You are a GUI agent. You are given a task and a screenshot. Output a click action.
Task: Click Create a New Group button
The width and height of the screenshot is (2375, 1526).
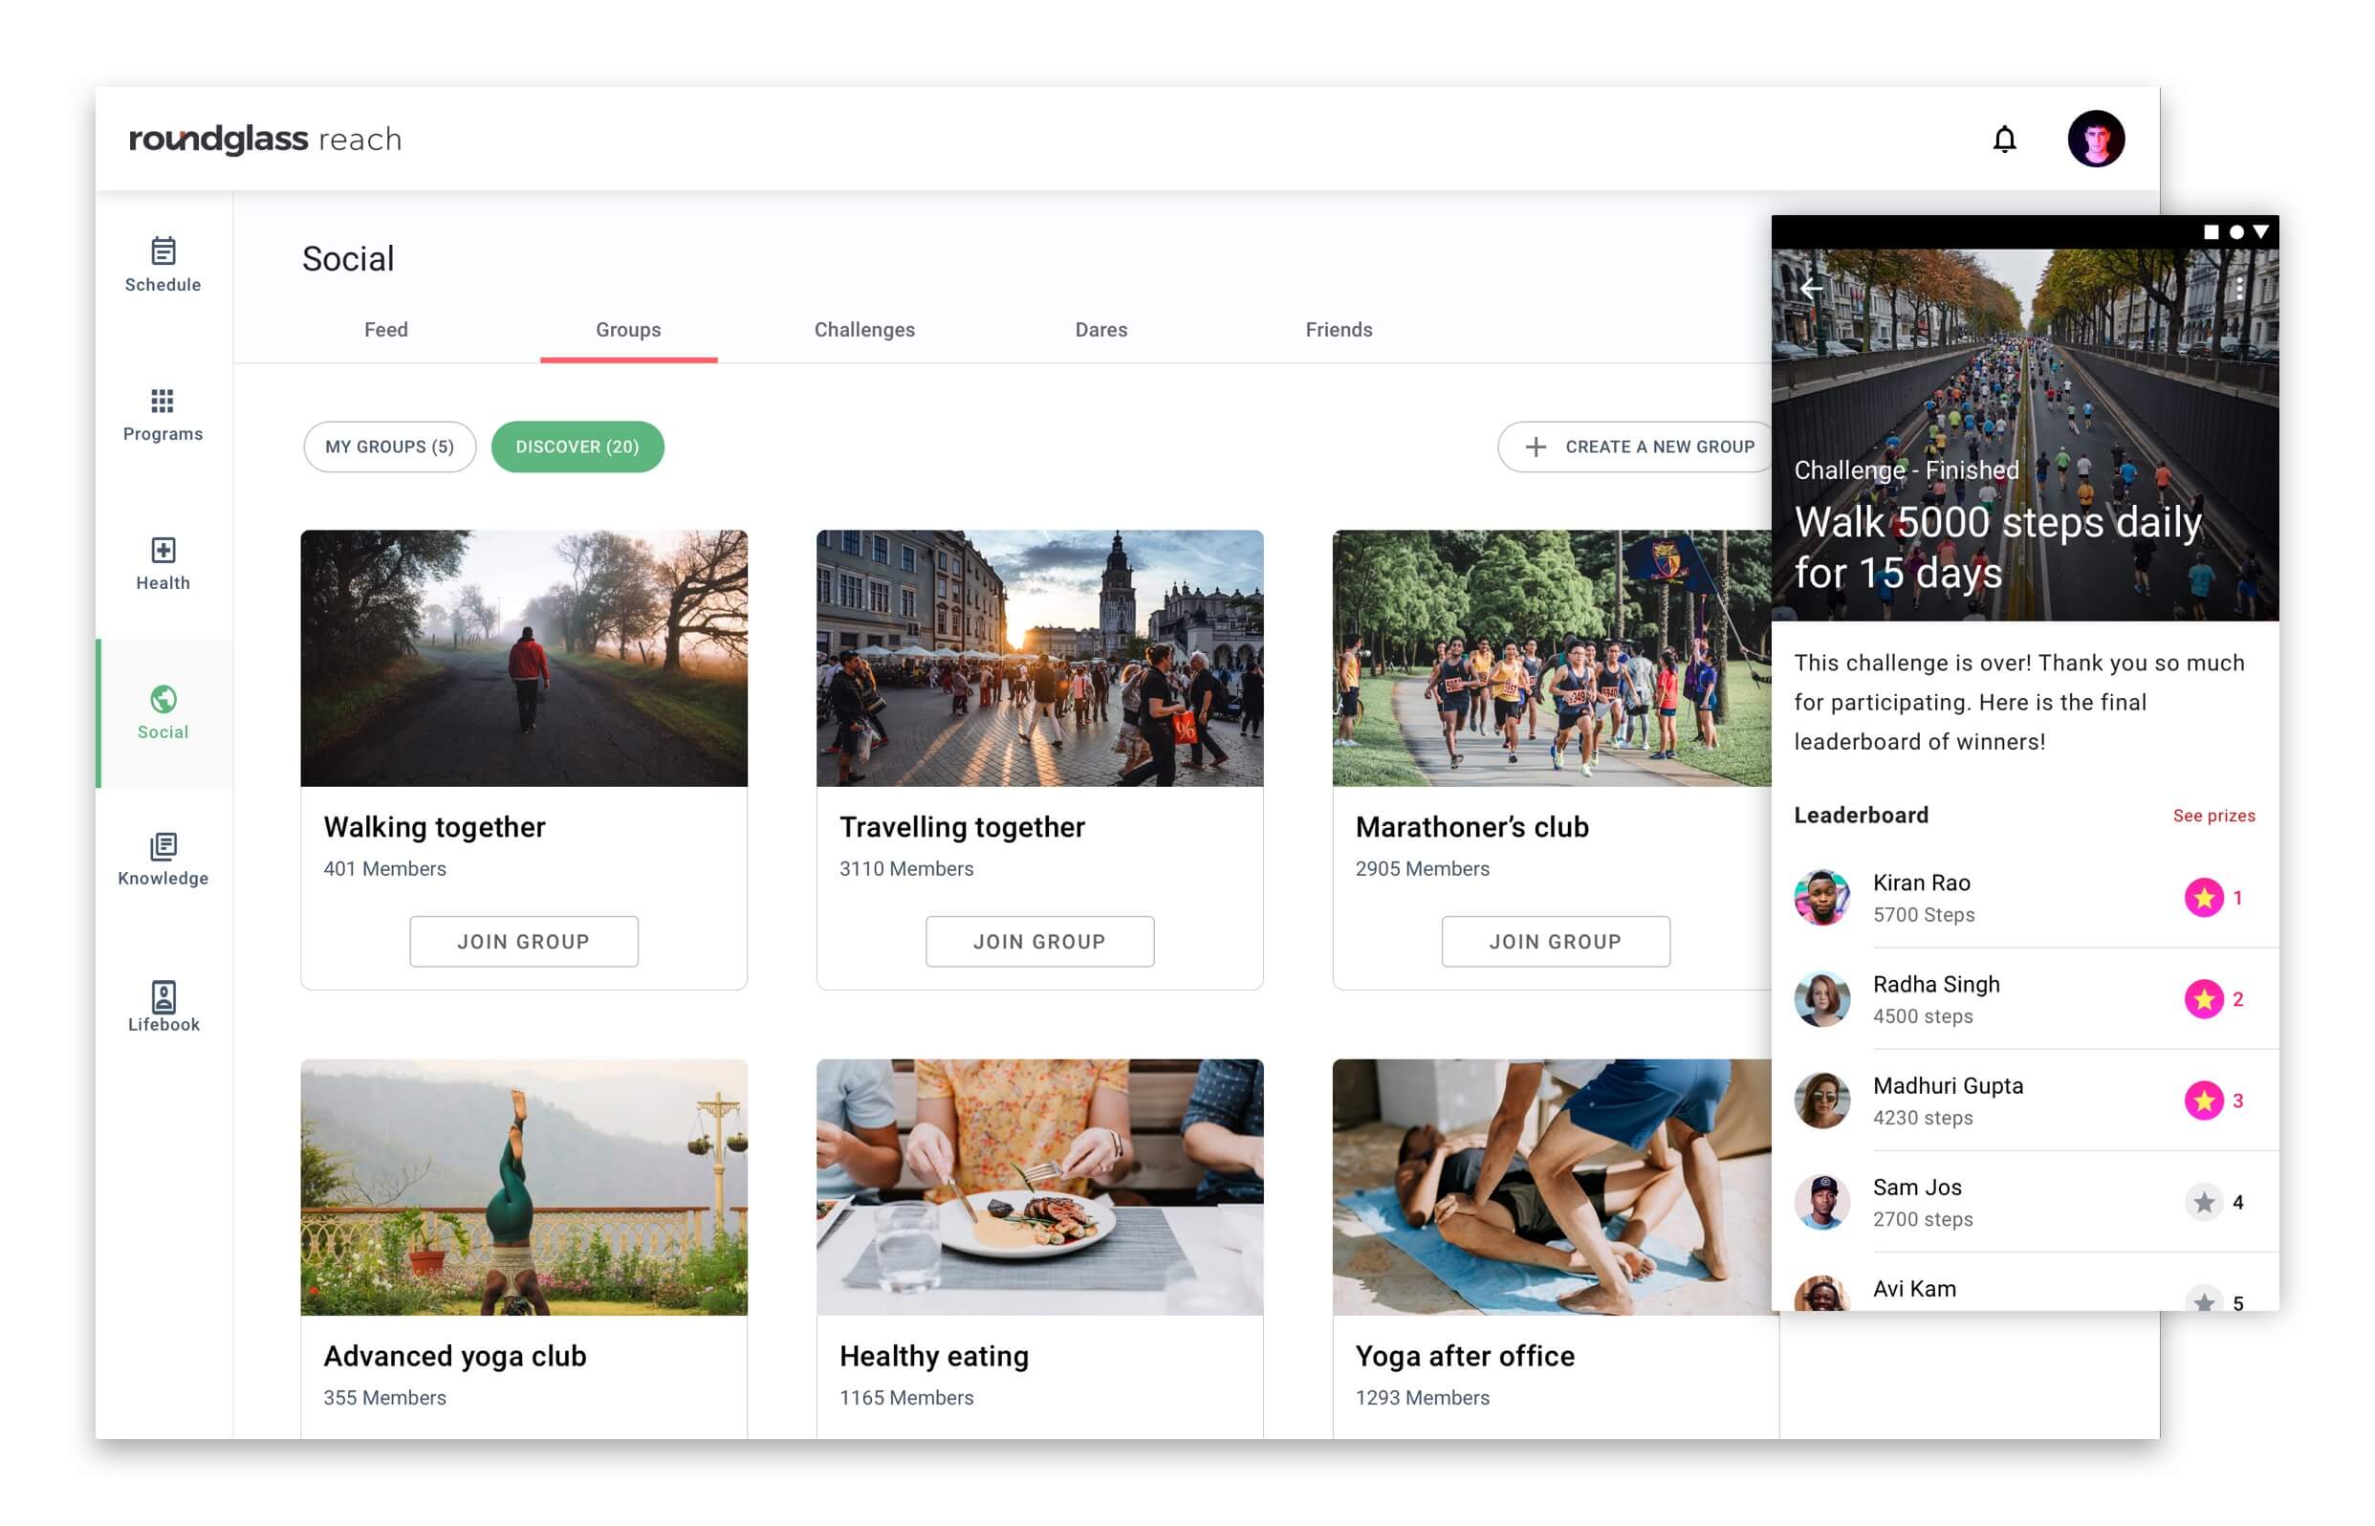click(x=1637, y=447)
